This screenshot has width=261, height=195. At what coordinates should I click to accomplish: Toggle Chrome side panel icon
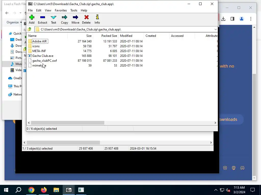(x=232, y=19)
